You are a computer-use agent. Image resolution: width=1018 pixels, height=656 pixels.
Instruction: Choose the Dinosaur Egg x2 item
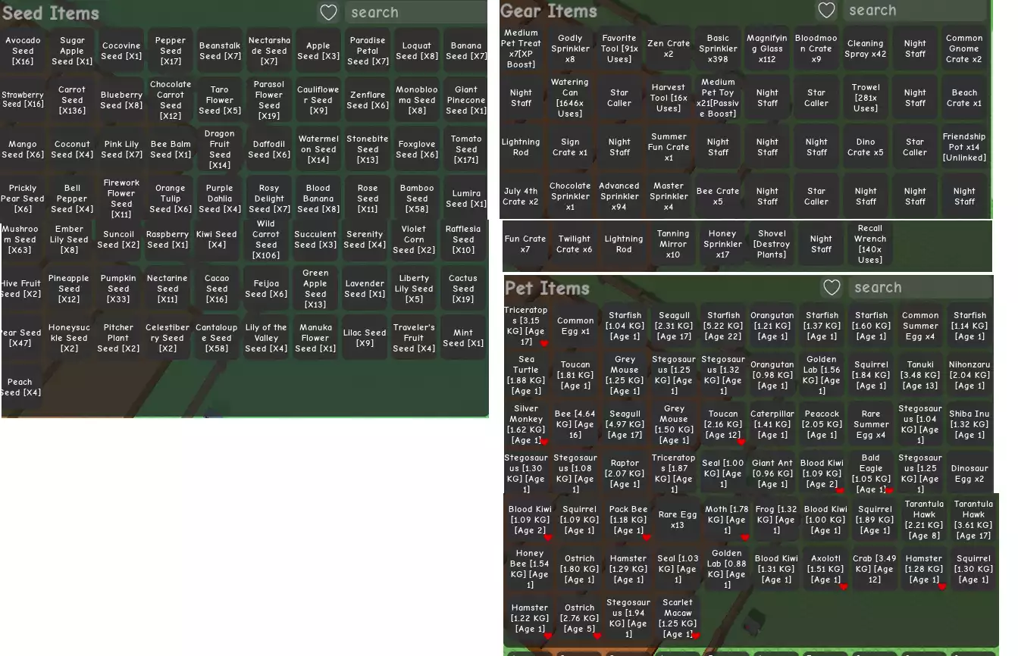(x=969, y=473)
